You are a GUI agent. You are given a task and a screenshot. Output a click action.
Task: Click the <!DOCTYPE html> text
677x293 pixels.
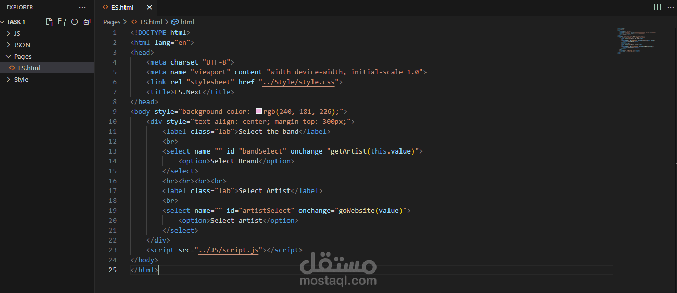tap(160, 32)
